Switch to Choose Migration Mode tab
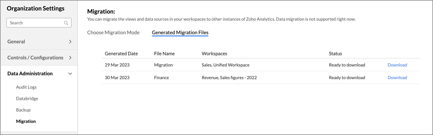Viewport: 433px width, 135px height. coord(113,33)
